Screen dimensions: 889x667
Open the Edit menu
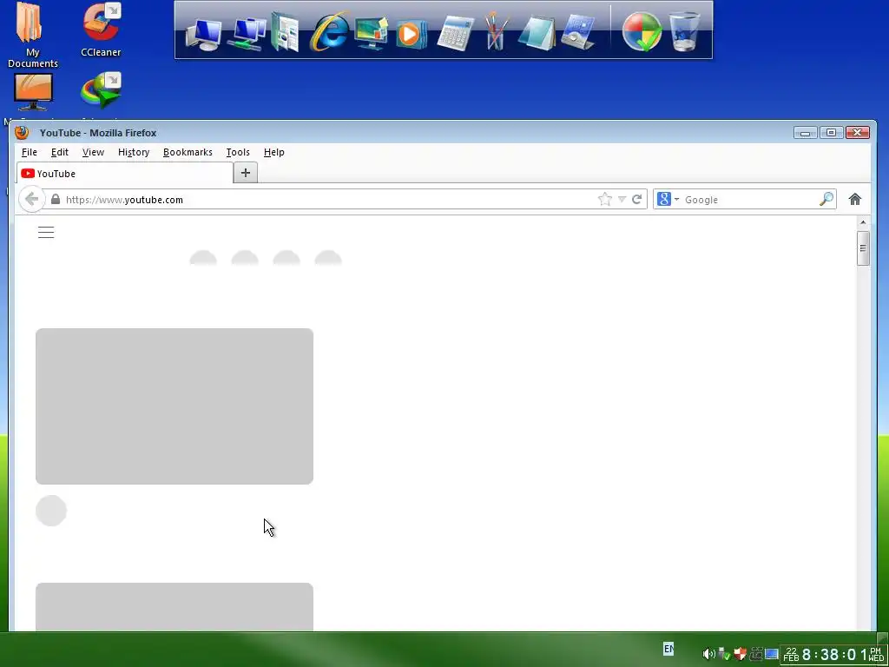[x=60, y=152]
